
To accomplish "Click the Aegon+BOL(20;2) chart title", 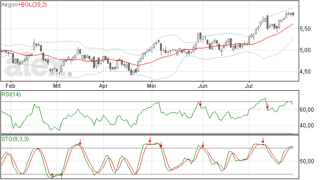I will [x=24, y=5].
